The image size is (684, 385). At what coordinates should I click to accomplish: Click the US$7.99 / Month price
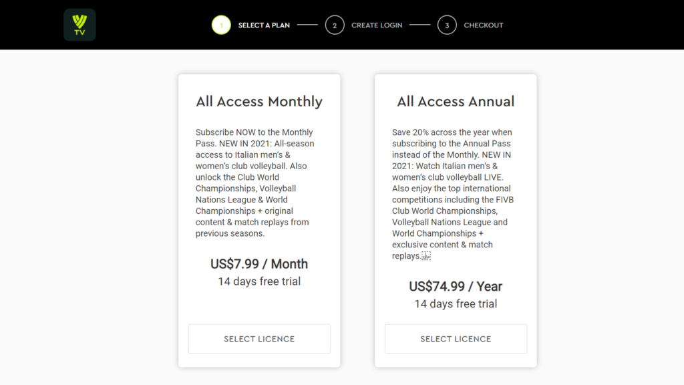click(259, 264)
